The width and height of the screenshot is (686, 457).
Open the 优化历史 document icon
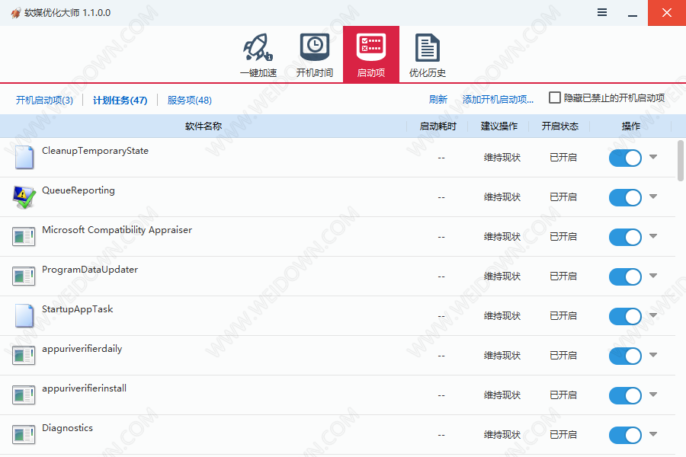pyautogui.click(x=428, y=50)
